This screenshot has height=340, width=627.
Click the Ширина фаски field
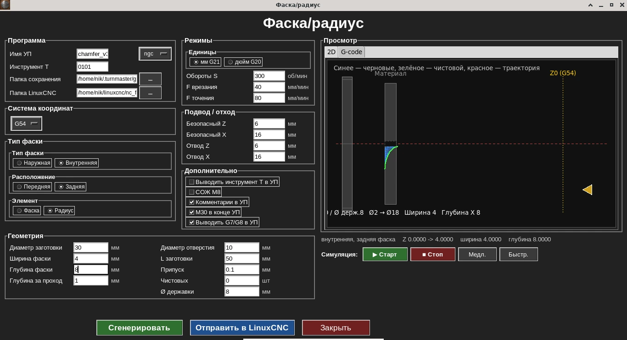point(91,258)
